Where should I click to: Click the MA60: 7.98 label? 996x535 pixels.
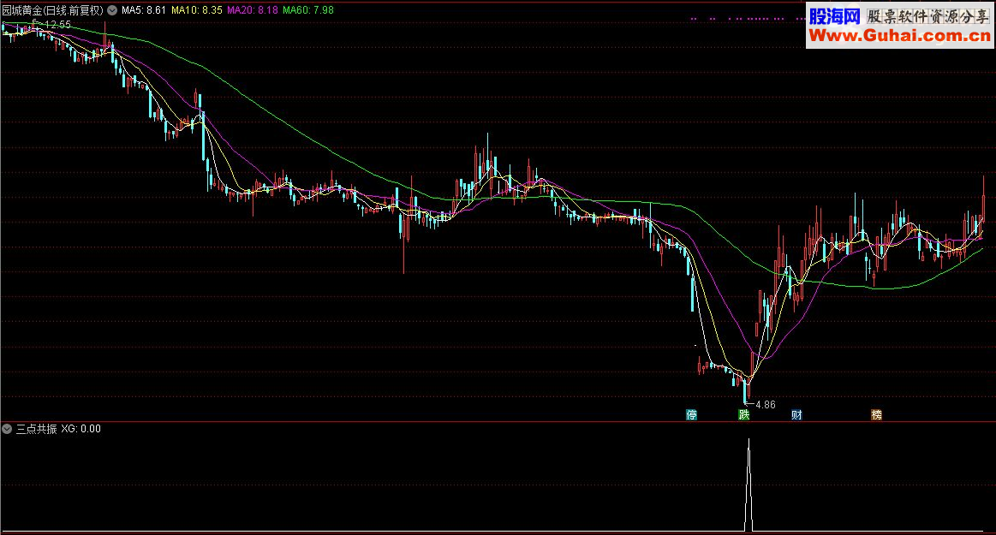[x=308, y=10]
